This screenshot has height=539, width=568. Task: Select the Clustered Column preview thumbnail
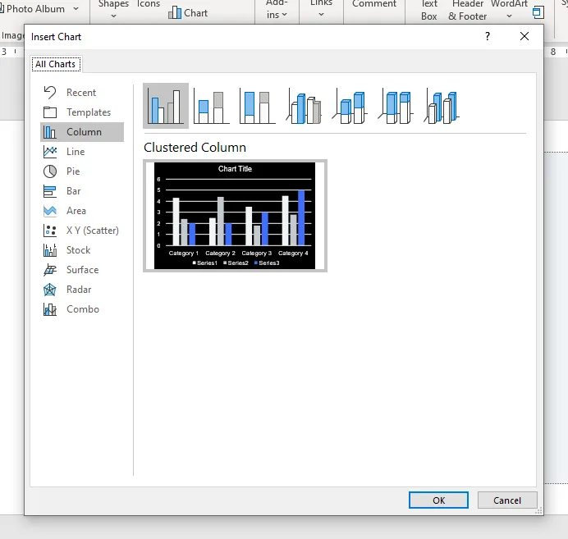click(235, 216)
